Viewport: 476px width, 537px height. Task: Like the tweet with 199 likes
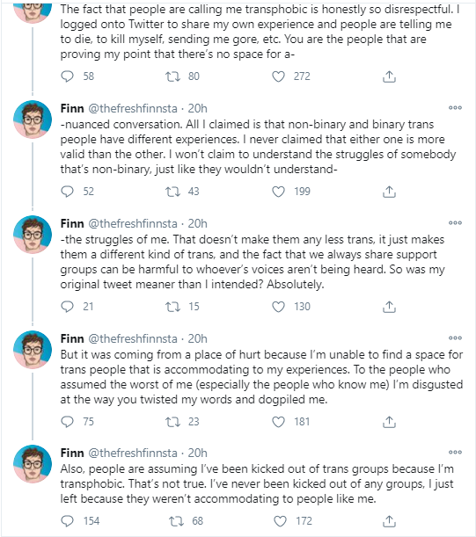[278, 192]
